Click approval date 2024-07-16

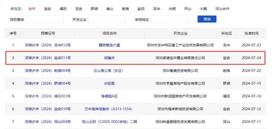[x=251, y=96]
